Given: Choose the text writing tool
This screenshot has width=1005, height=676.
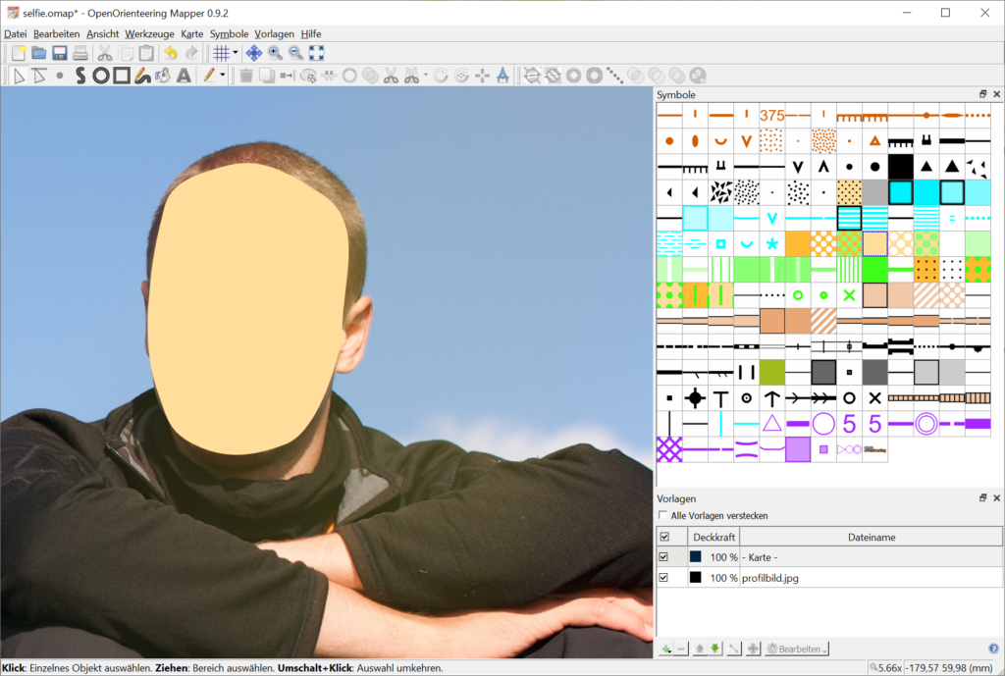Looking at the screenshot, I should point(184,76).
